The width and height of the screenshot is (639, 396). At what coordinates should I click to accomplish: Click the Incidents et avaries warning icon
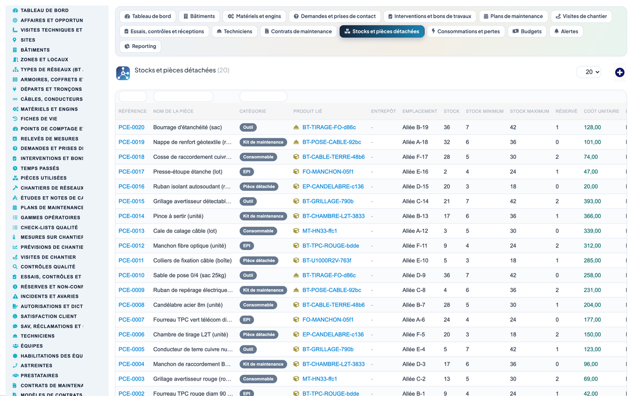point(15,296)
